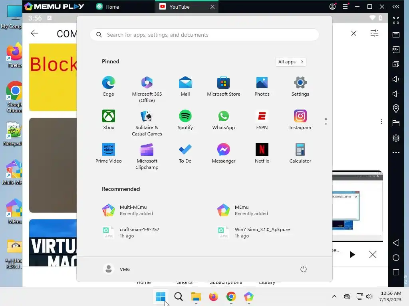Open Solitaire & Casual Games
Image resolution: width=409 pixels, height=306 pixels.
click(x=147, y=123)
